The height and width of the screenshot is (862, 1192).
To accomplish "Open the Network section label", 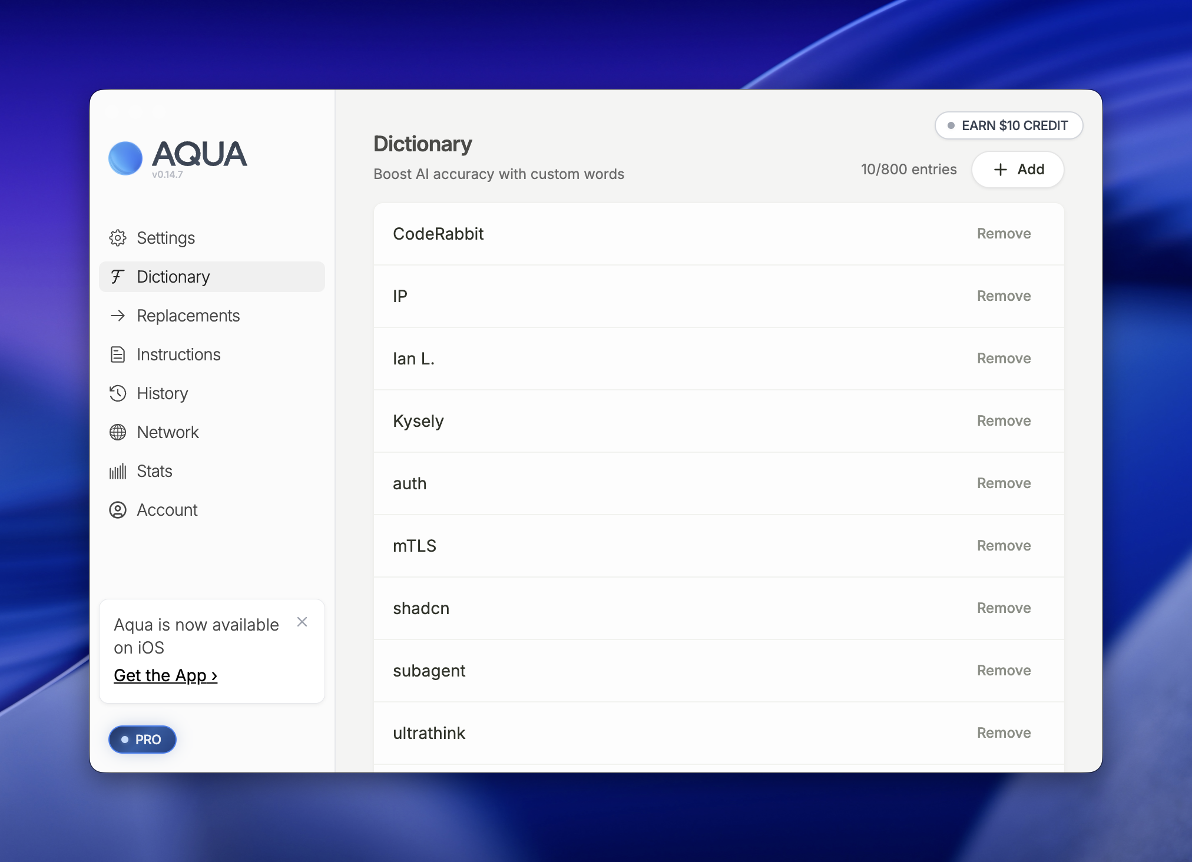I will (x=168, y=432).
